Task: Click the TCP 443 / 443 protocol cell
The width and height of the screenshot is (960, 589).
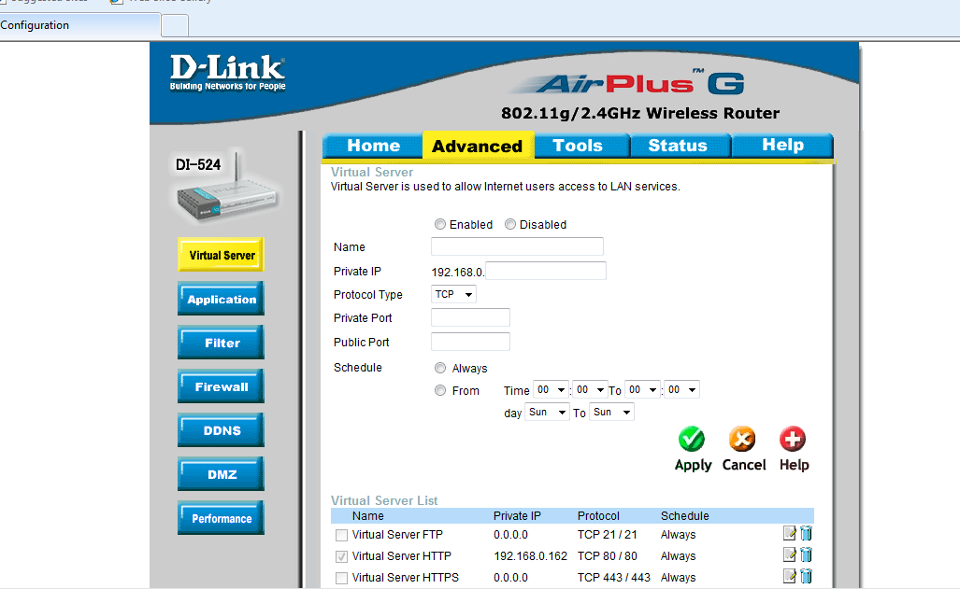Action: [x=614, y=578]
